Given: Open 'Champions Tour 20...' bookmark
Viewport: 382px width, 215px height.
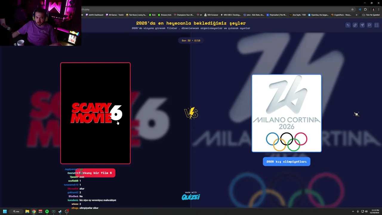Looking at the screenshot, I should (184, 15).
